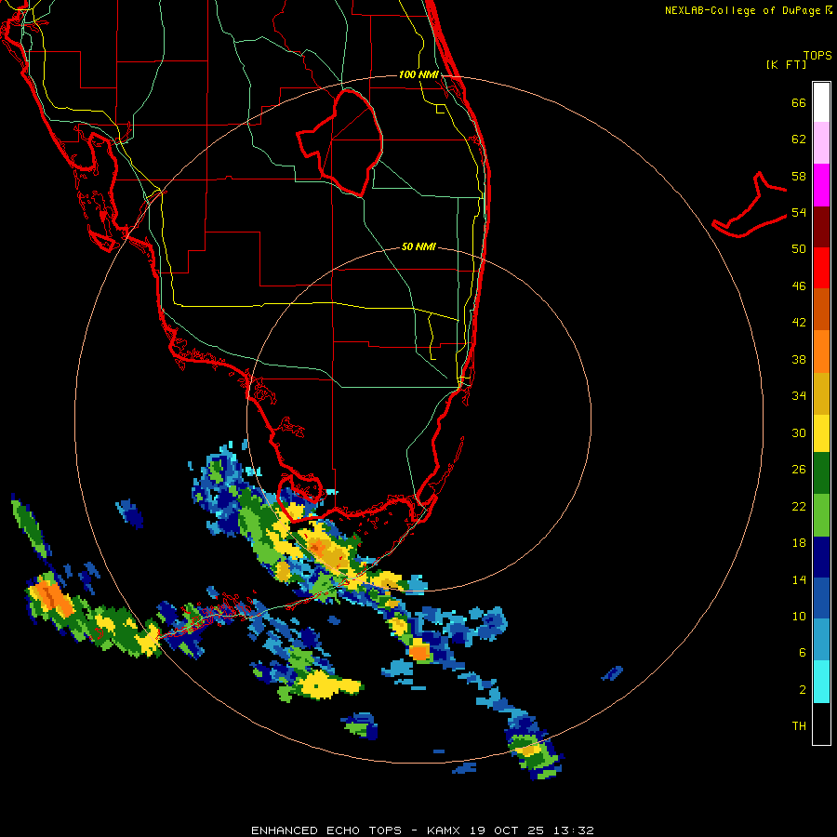Click the legend value '6'
837x837 pixels.
[802, 652]
